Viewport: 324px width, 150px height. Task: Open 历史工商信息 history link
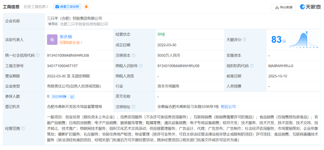(36, 7)
